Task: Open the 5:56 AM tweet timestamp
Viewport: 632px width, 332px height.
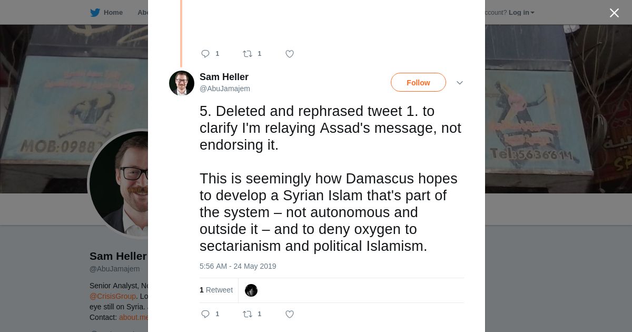Action: [238, 266]
